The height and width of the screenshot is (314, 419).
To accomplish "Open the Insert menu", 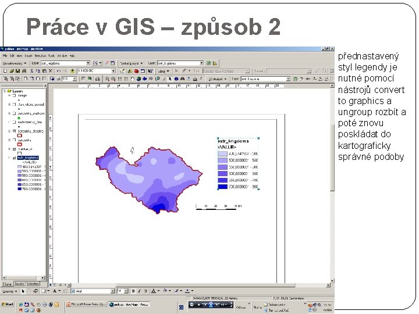I will (x=29, y=56).
